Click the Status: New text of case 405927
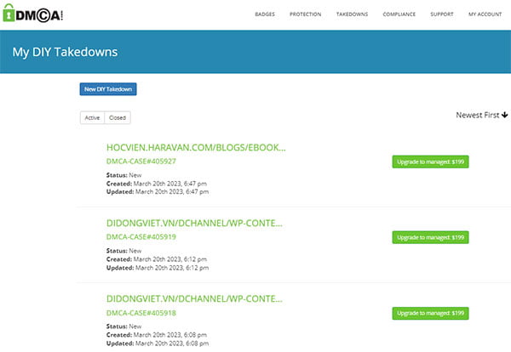Screen dimensions: 511x352 coord(123,175)
